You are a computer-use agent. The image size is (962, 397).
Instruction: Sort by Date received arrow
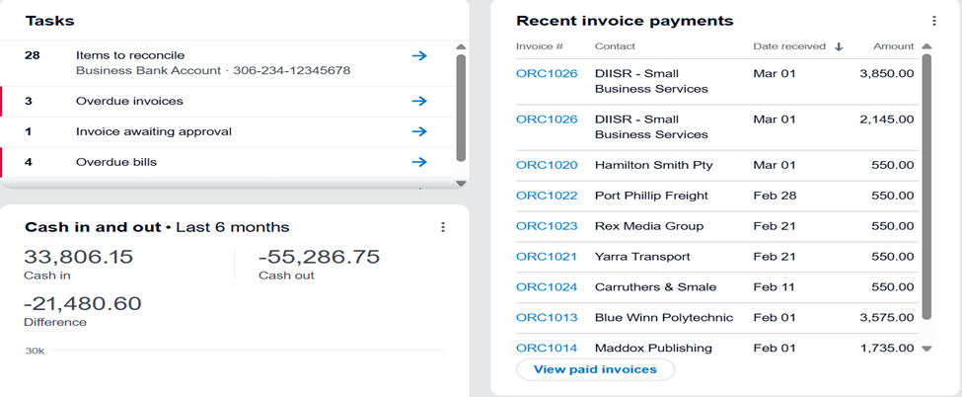coord(840,46)
